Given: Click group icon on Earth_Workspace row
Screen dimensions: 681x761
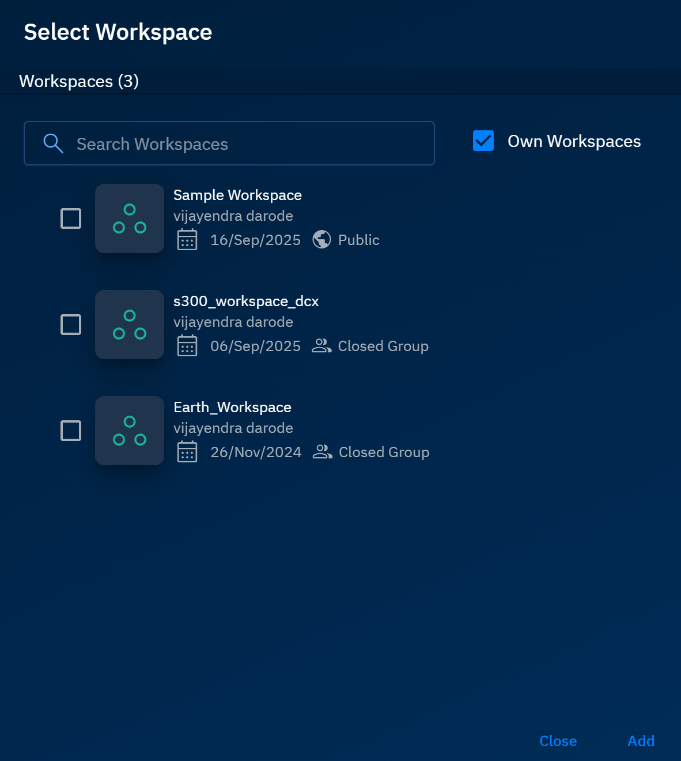Looking at the screenshot, I should coord(322,451).
